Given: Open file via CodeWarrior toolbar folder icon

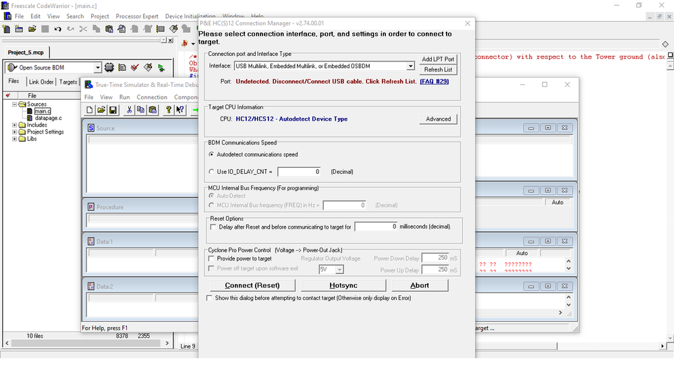Looking at the screenshot, I should (x=32, y=29).
